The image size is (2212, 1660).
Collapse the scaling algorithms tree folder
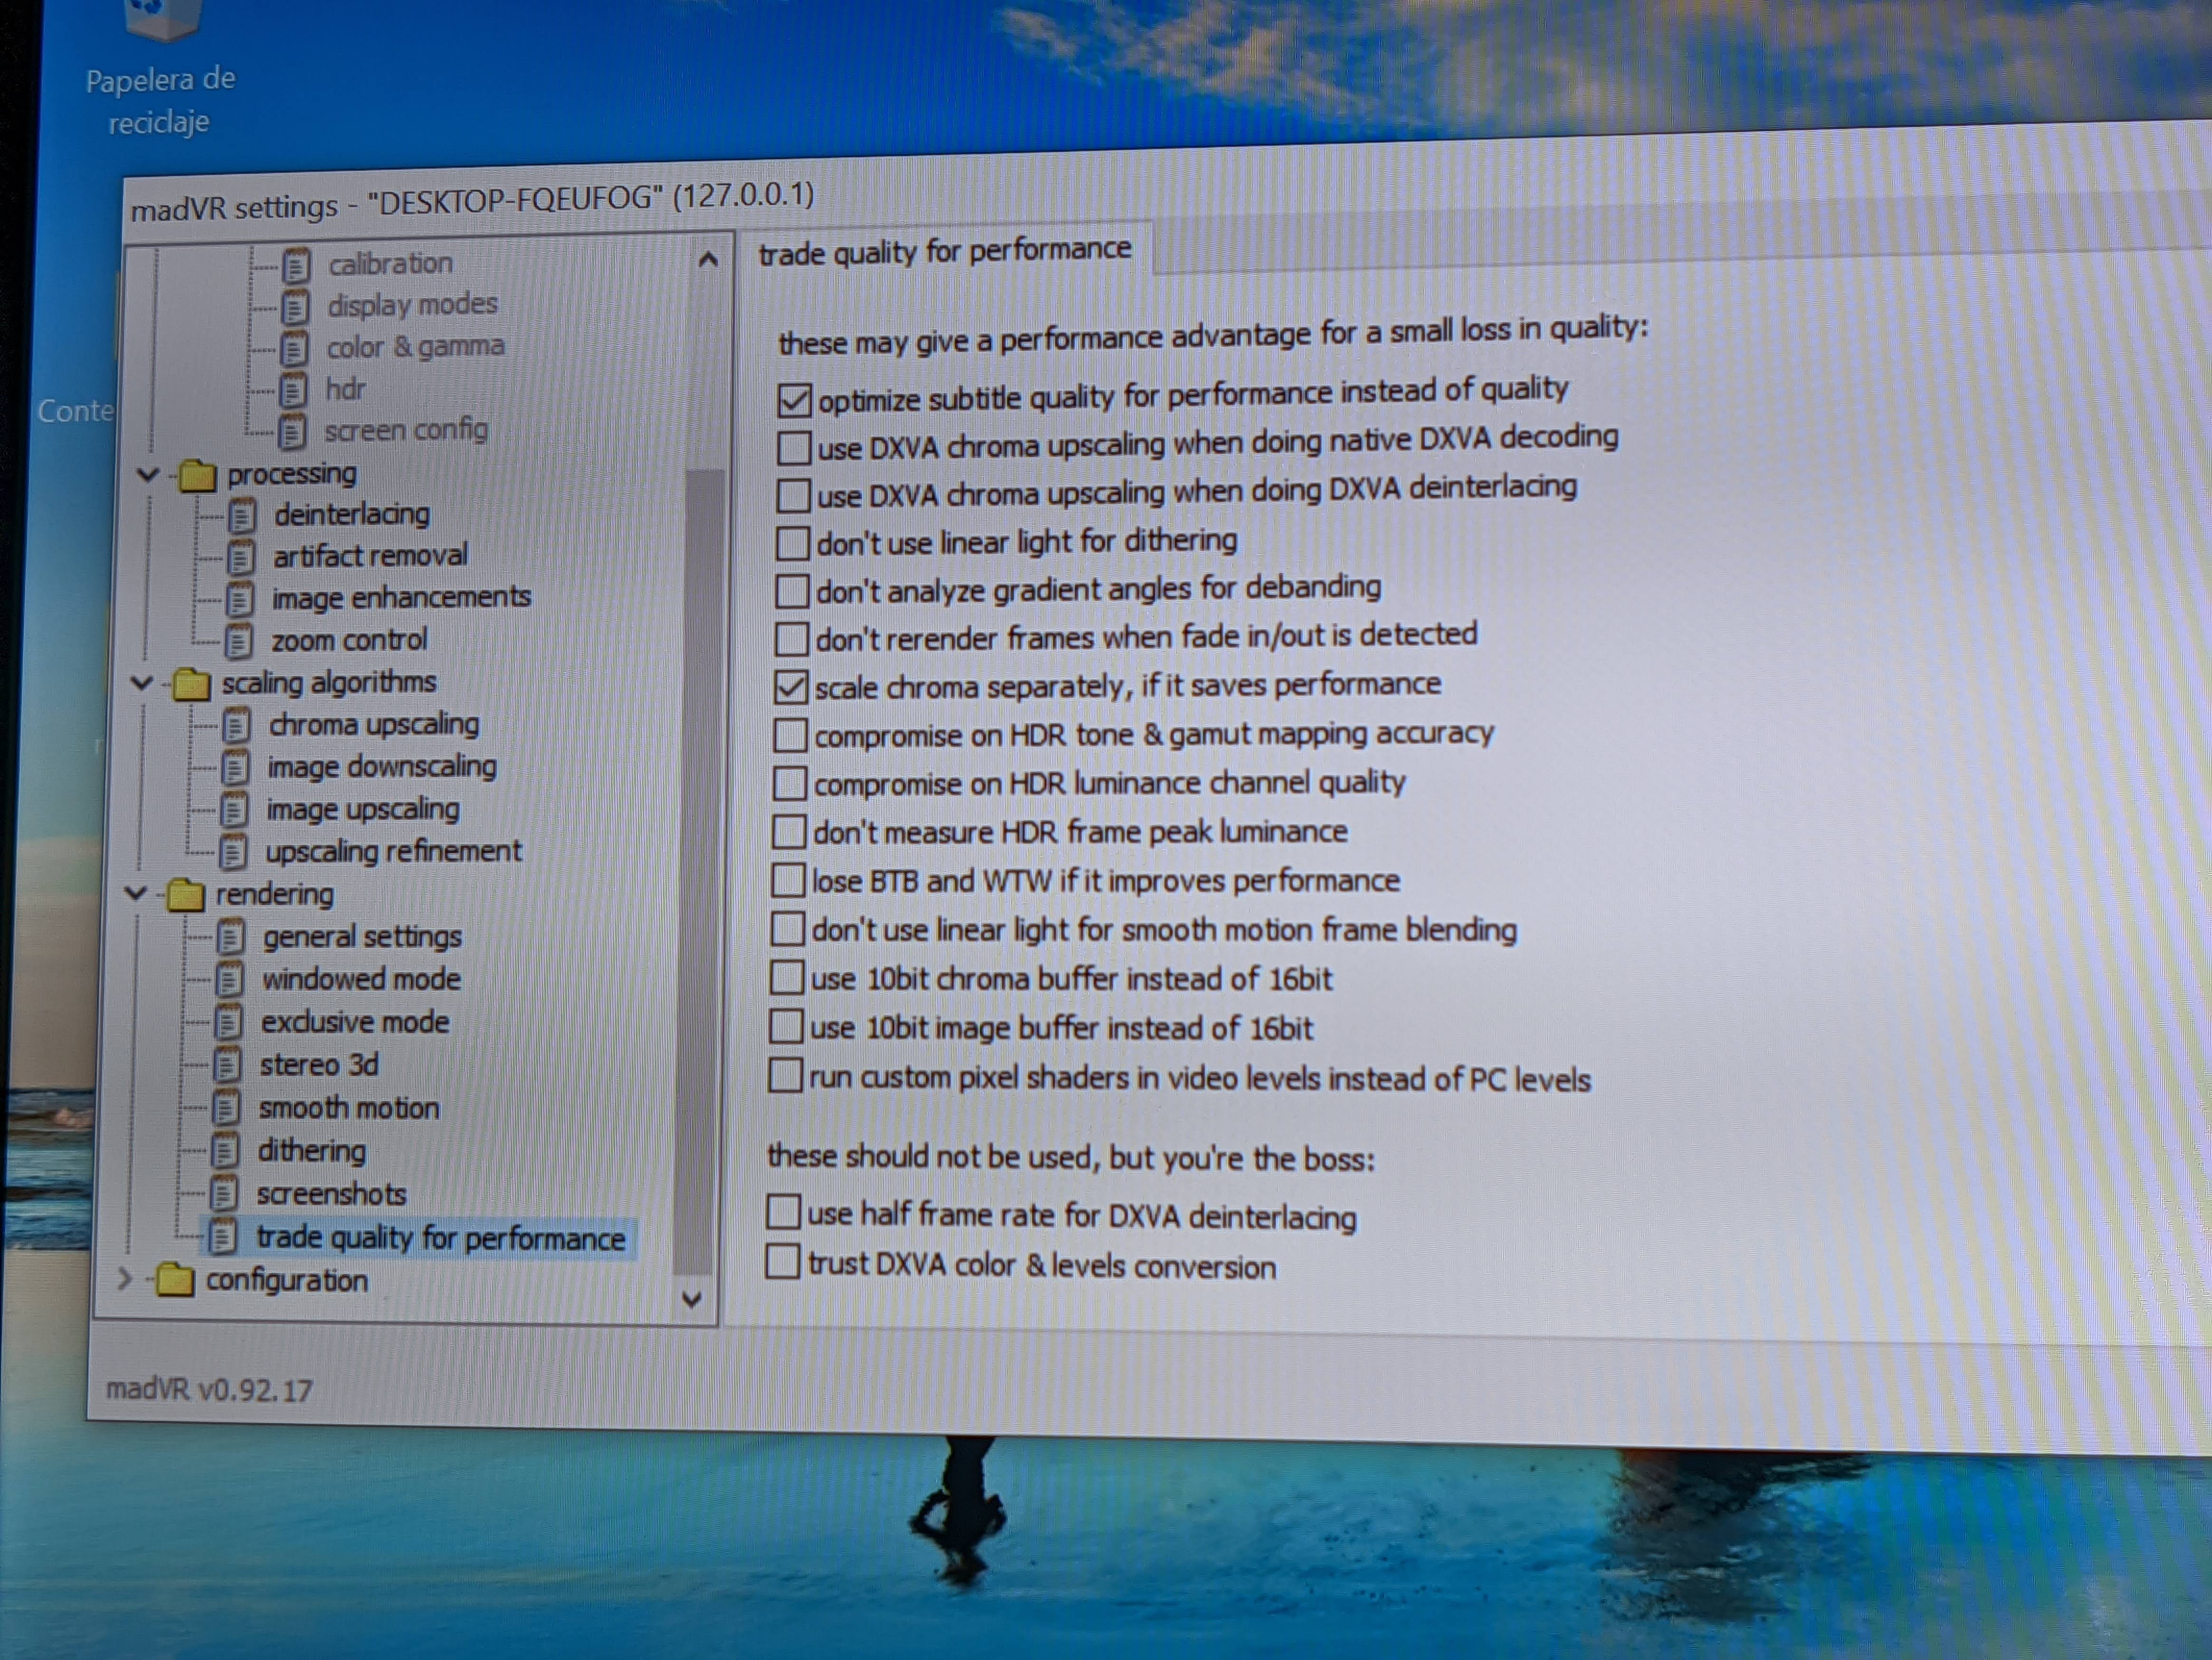[142, 684]
